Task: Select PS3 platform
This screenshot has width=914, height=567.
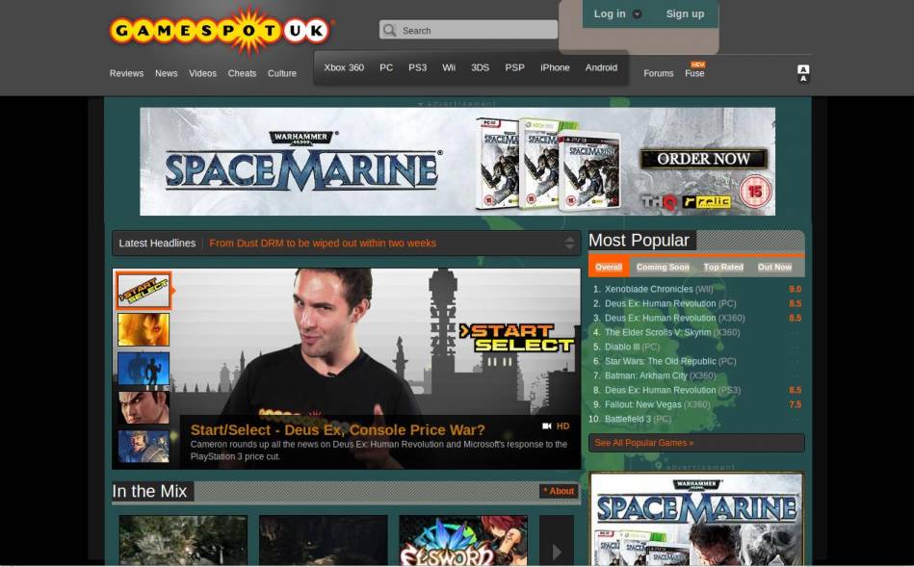Action: point(417,67)
